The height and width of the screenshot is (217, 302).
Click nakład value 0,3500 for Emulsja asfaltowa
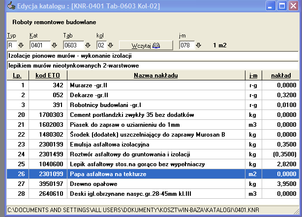click(x=287, y=145)
